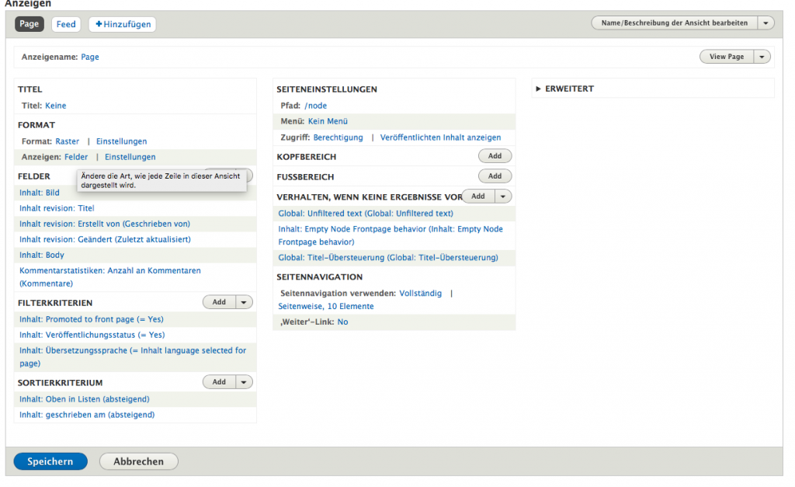Open the Raster format link
Screen dimensions: 795x487
click(x=67, y=141)
